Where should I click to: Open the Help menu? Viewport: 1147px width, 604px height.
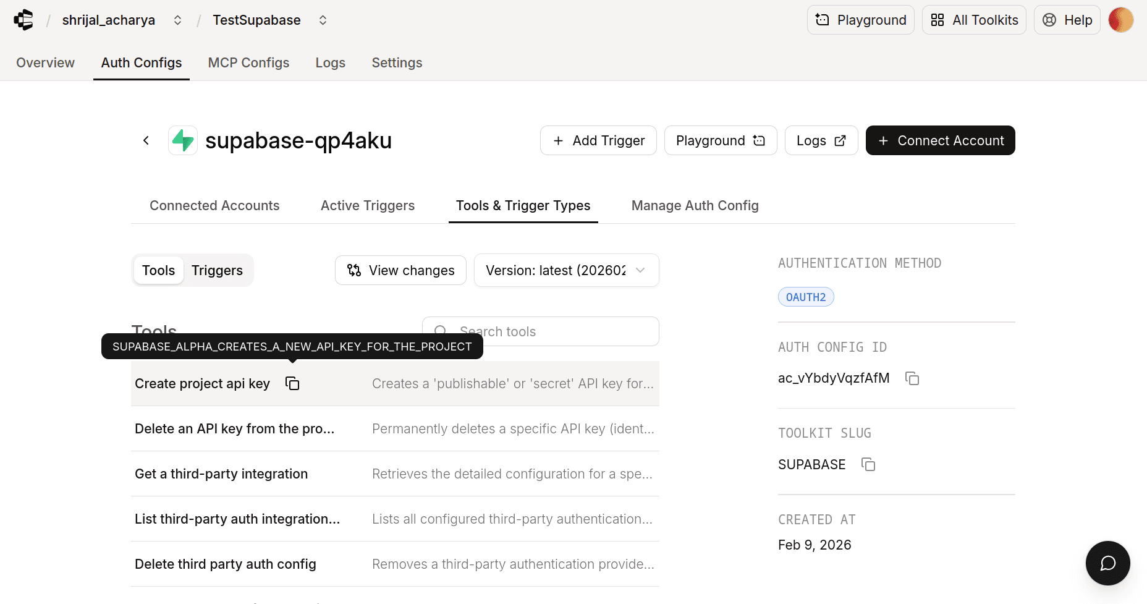1067,20
